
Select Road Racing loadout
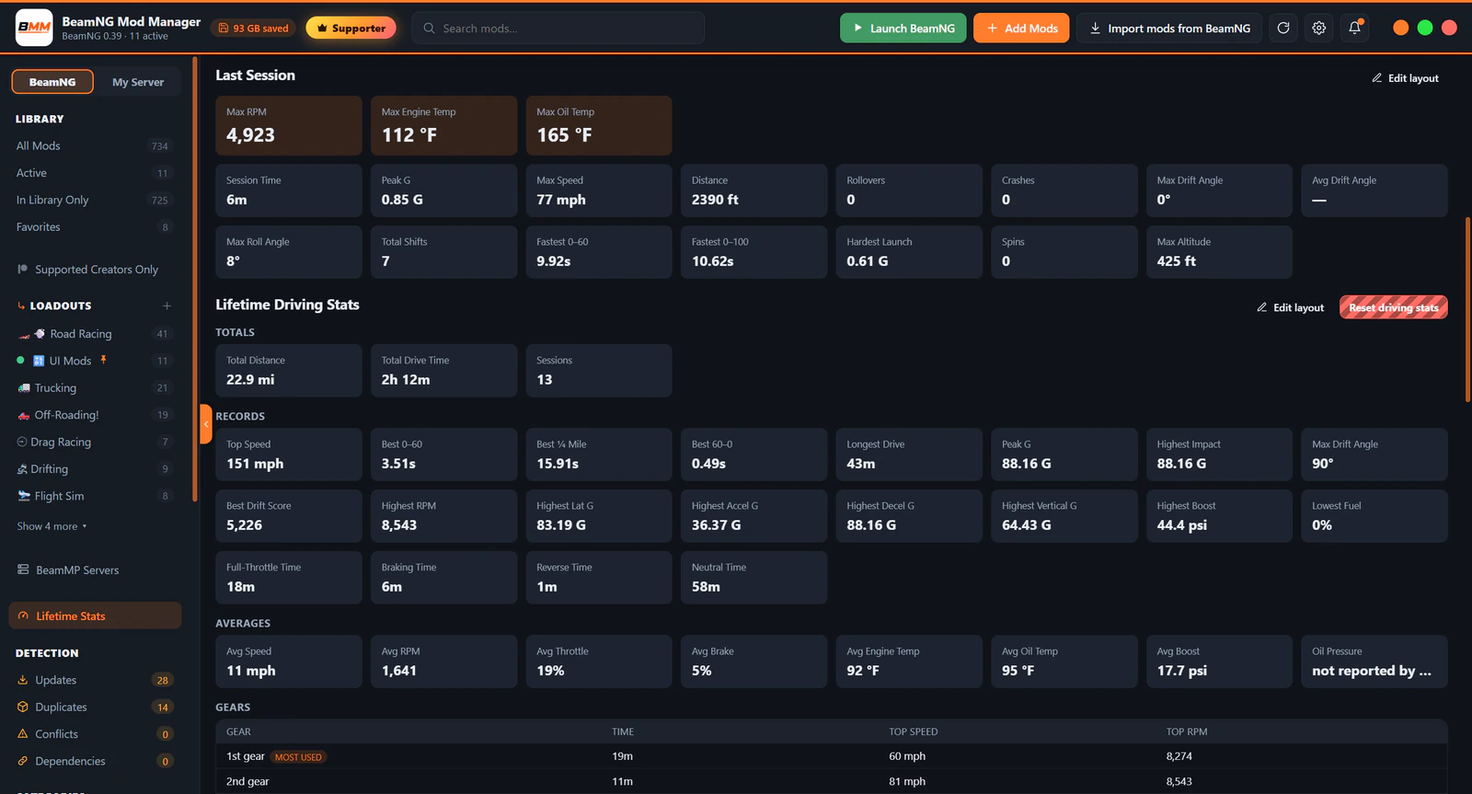(94, 334)
